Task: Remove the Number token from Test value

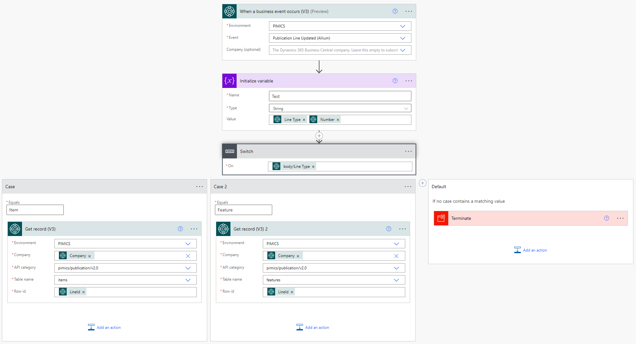Action: [338, 119]
